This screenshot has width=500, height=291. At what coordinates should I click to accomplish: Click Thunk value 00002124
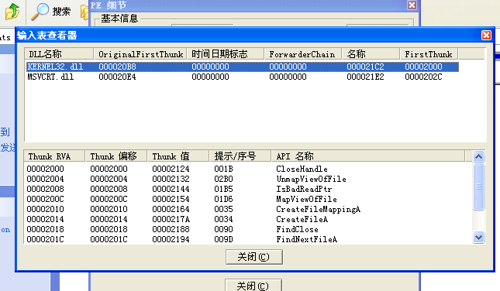click(x=171, y=169)
